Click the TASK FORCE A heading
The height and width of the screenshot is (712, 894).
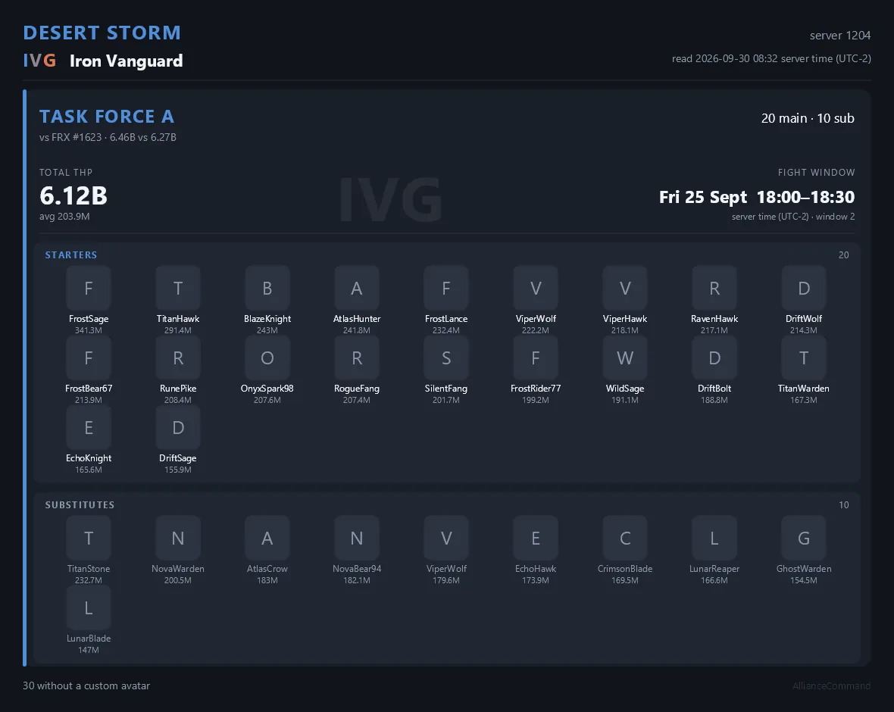tap(107, 117)
